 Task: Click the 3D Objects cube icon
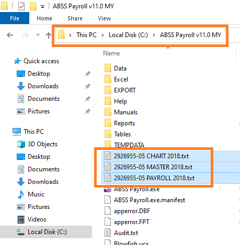click(21, 144)
